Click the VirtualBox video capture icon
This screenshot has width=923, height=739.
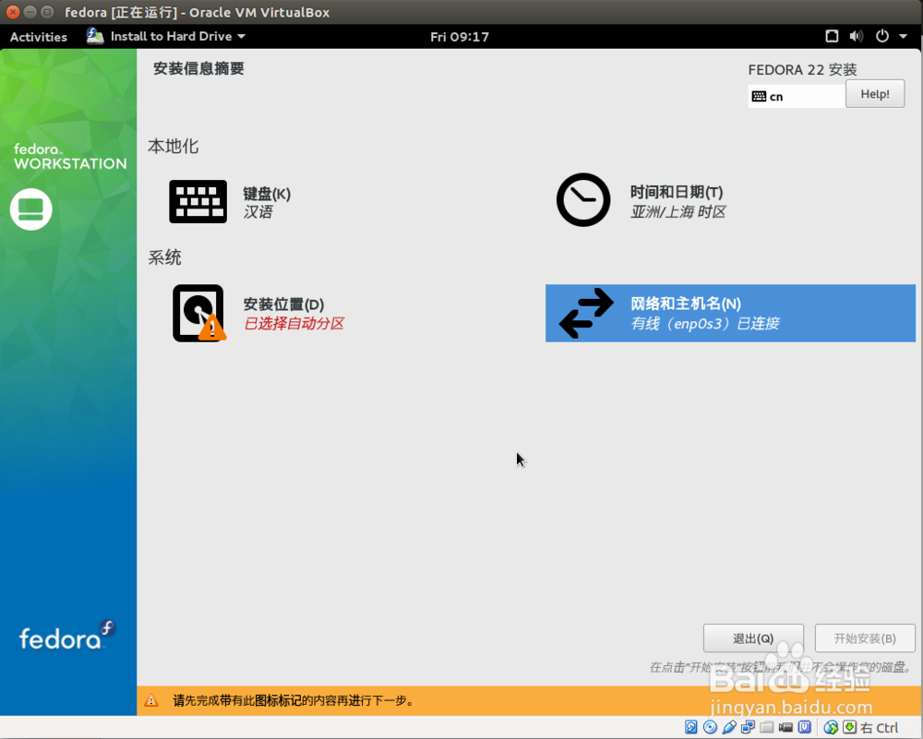(x=785, y=727)
